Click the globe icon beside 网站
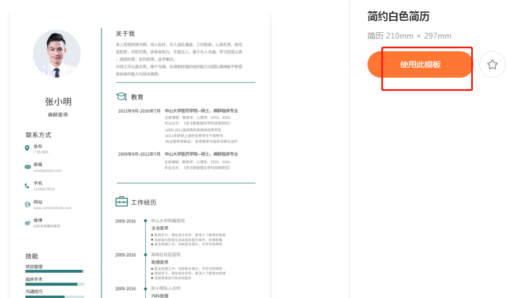Viewport: 523px width, 298px height. pyautogui.click(x=27, y=204)
